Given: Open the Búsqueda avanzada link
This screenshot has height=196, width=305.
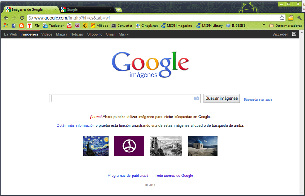Looking at the screenshot, I should pyautogui.click(x=258, y=99).
